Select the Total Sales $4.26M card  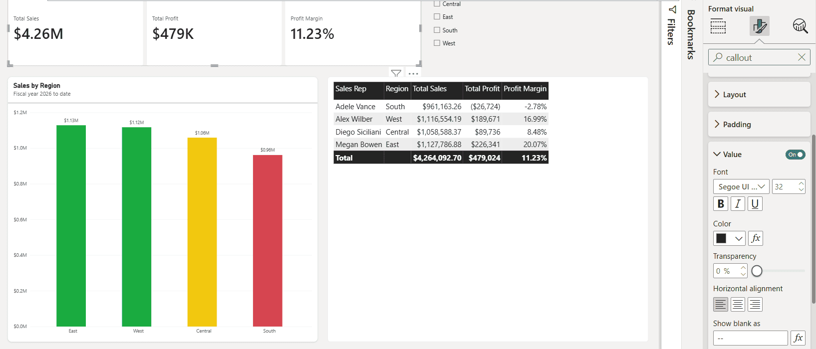(76, 33)
